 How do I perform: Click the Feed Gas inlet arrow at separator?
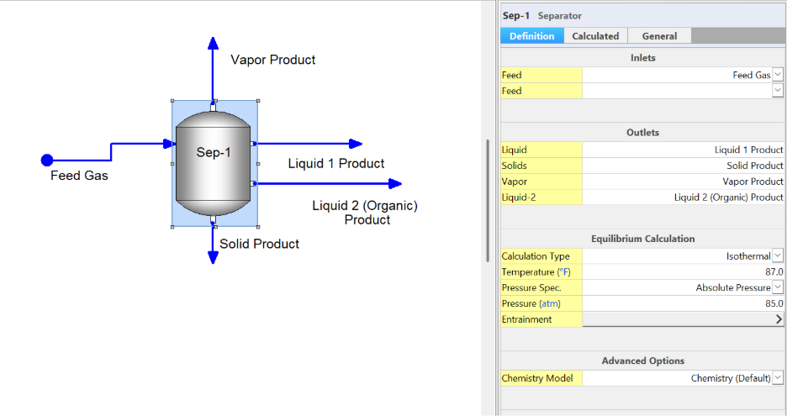pyautogui.click(x=169, y=144)
